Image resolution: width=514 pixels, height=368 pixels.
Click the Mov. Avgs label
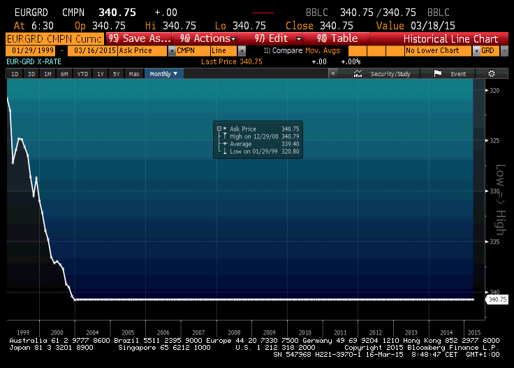323,51
